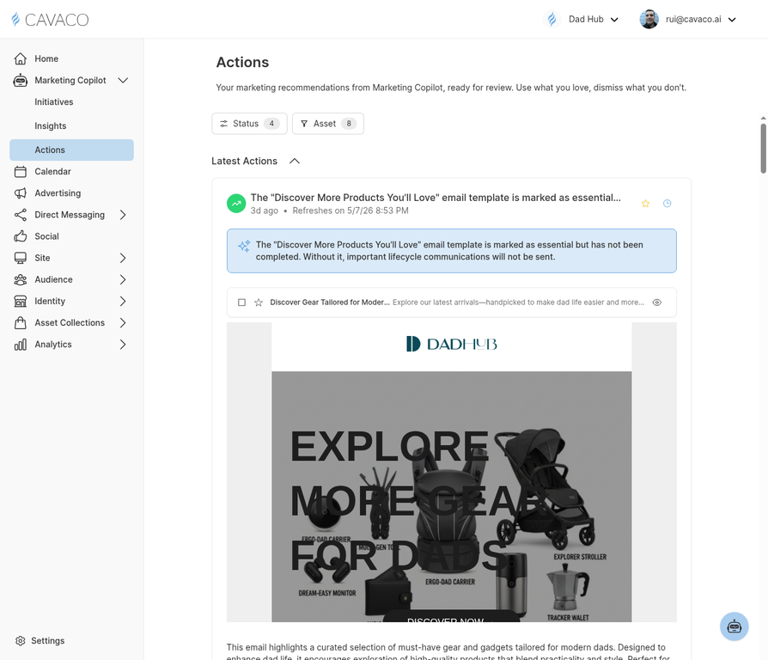Click Discover Gear Tailored email subject
Viewport: 768px width, 660px height.
point(330,302)
